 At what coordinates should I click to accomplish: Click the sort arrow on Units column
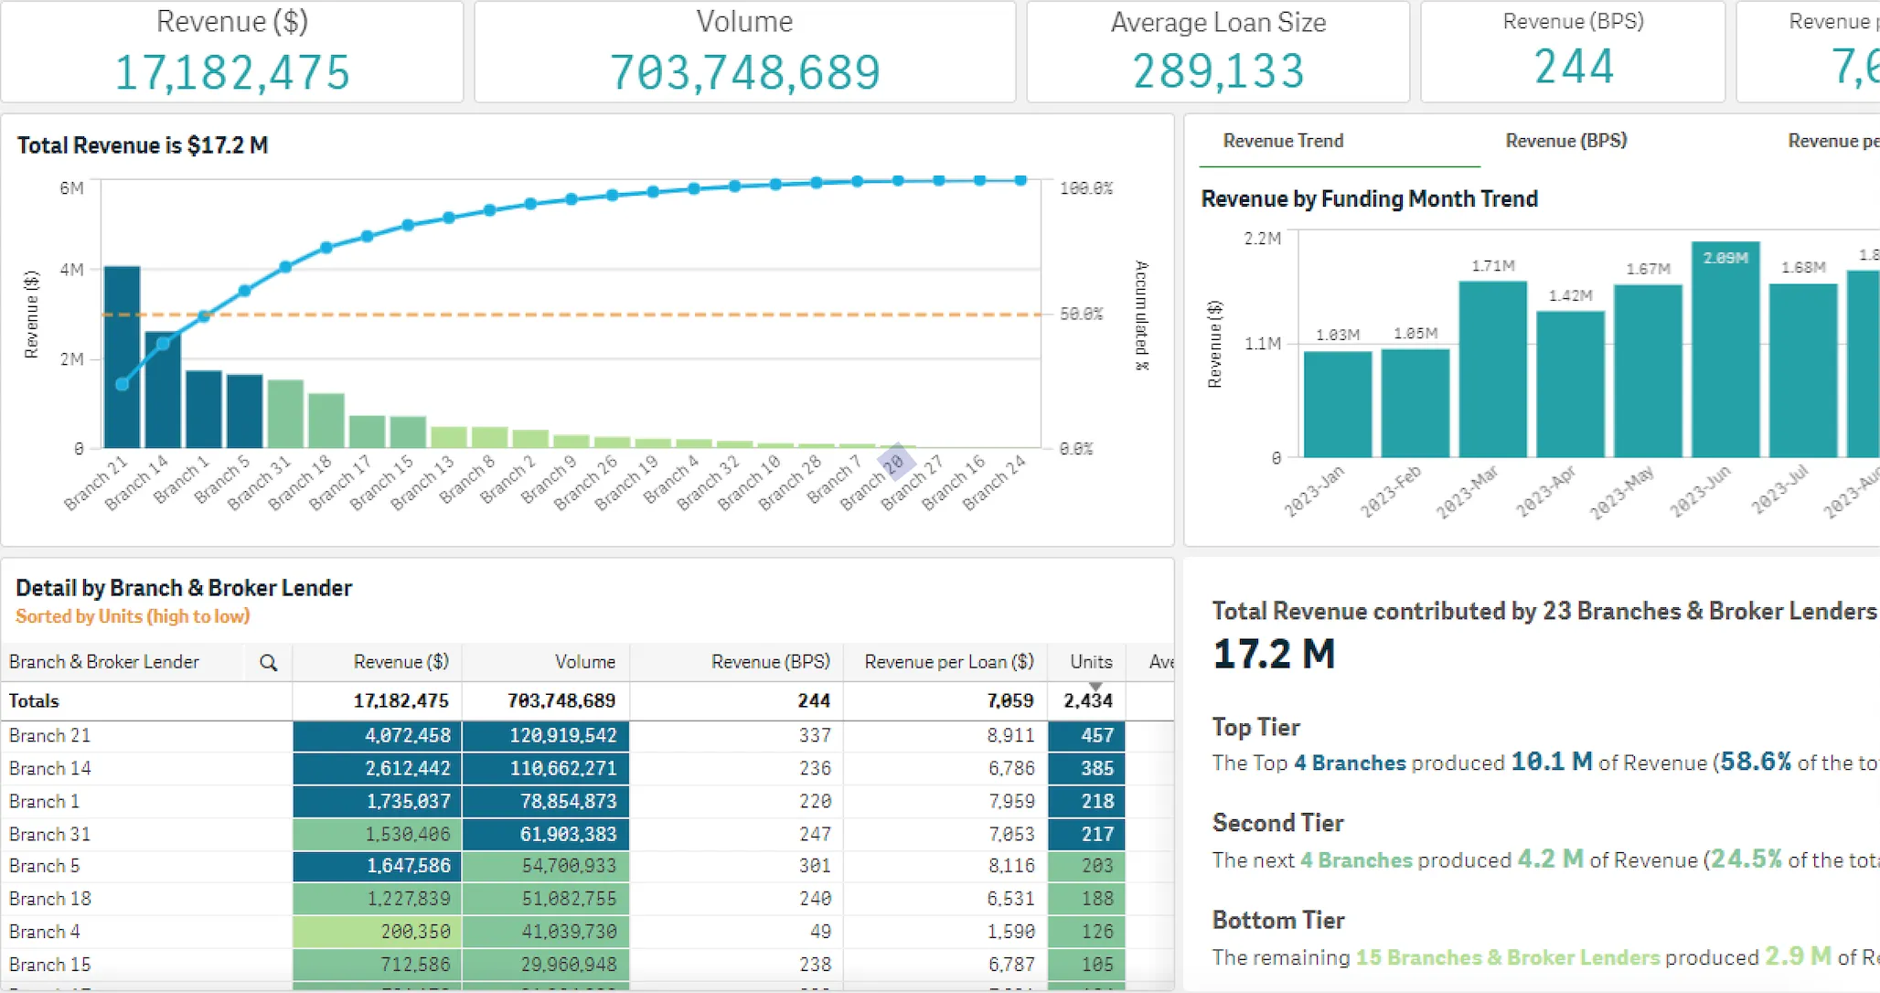coord(1095,686)
